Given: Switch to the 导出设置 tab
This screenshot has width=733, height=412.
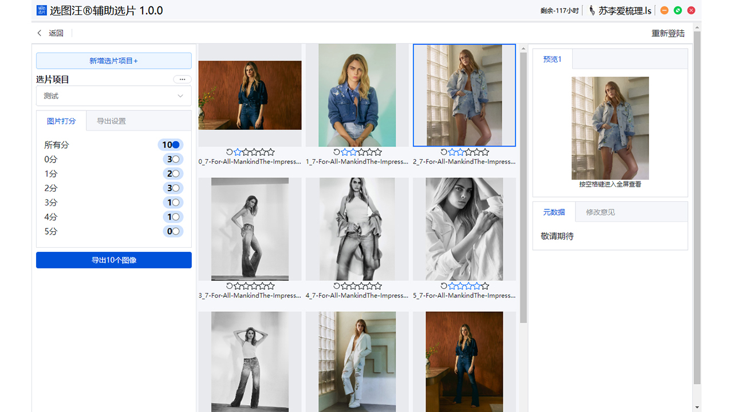Looking at the screenshot, I should [x=111, y=121].
